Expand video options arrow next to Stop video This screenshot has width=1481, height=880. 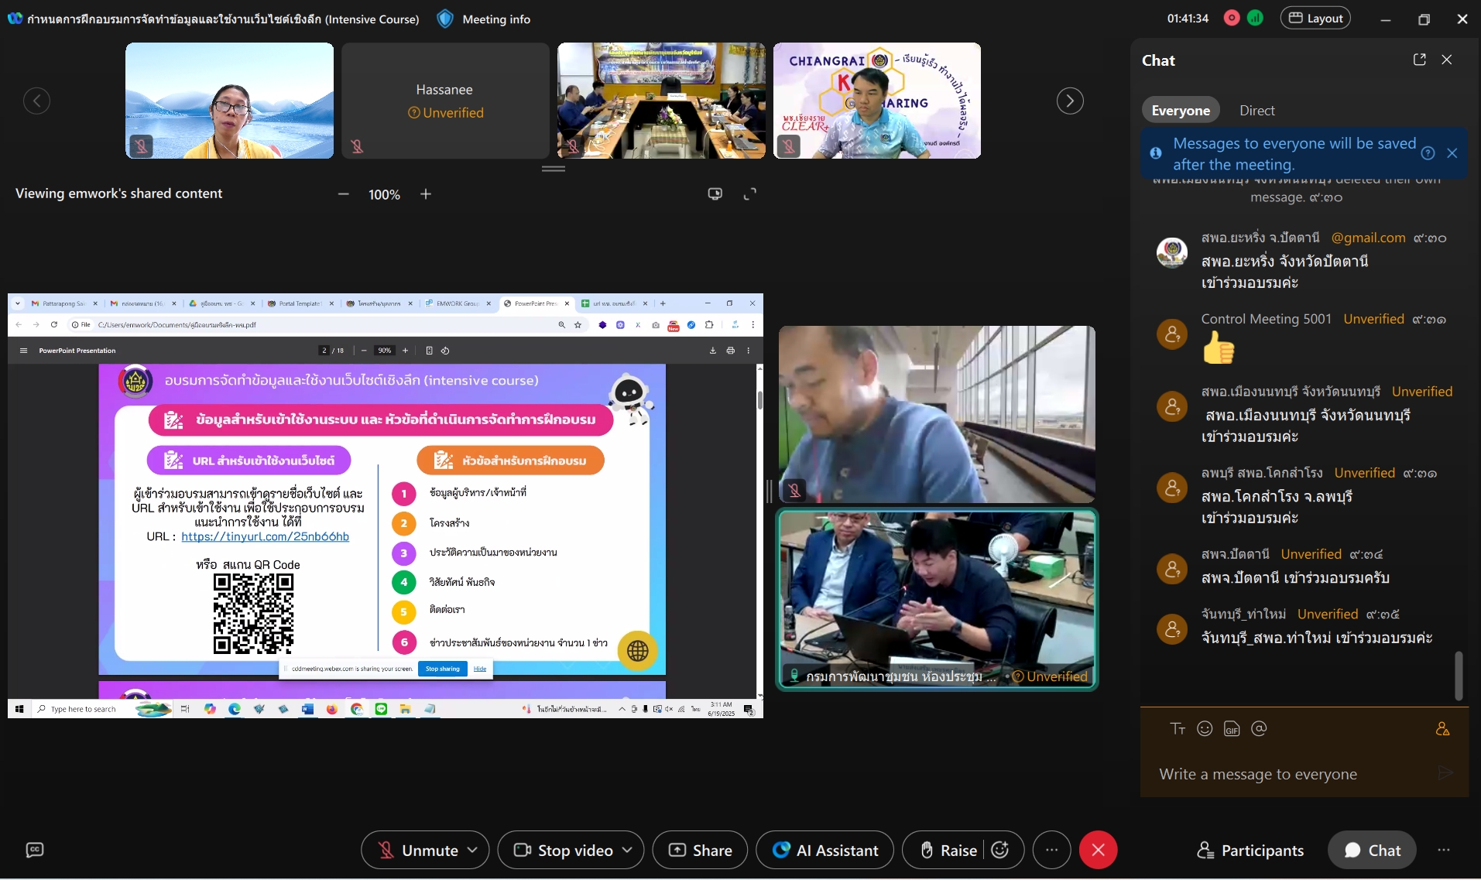coord(628,850)
